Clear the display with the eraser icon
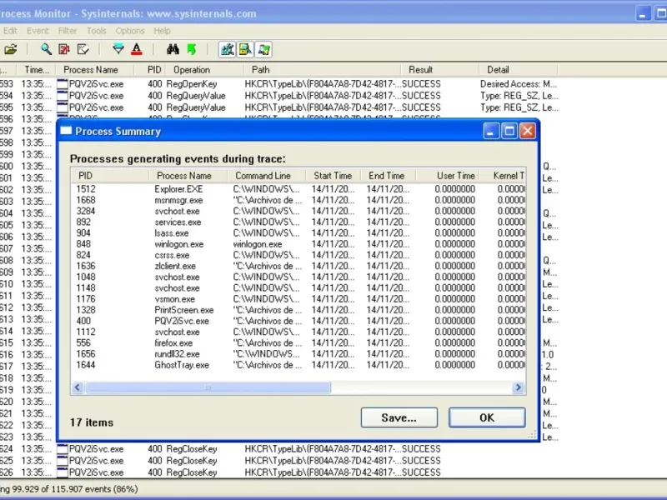The image size is (667, 500). coord(83,49)
